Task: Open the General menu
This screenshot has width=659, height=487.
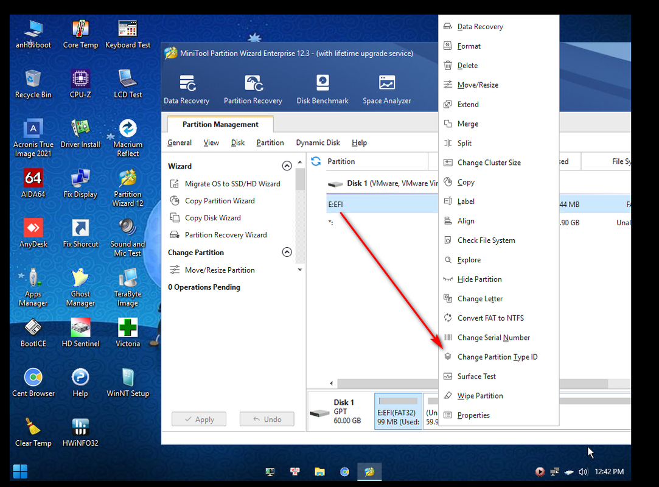Action: point(180,142)
